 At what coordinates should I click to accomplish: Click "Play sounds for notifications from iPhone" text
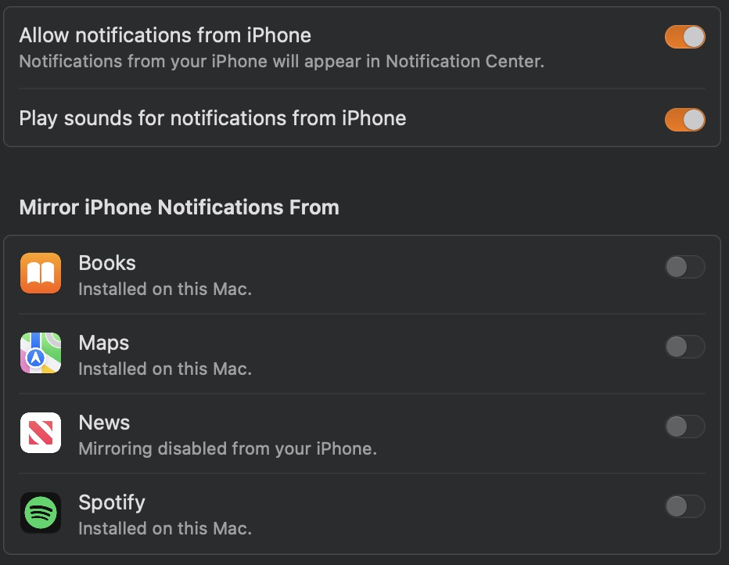point(213,118)
